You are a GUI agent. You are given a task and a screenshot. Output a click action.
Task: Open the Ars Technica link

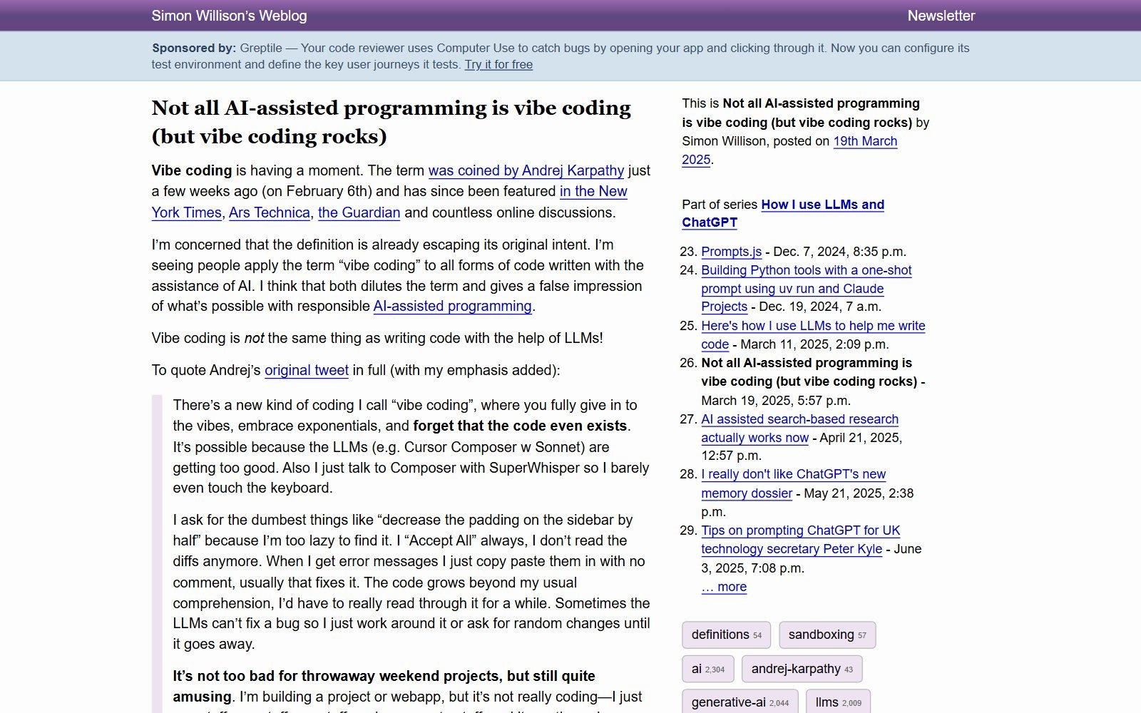(x=269, y=212)
